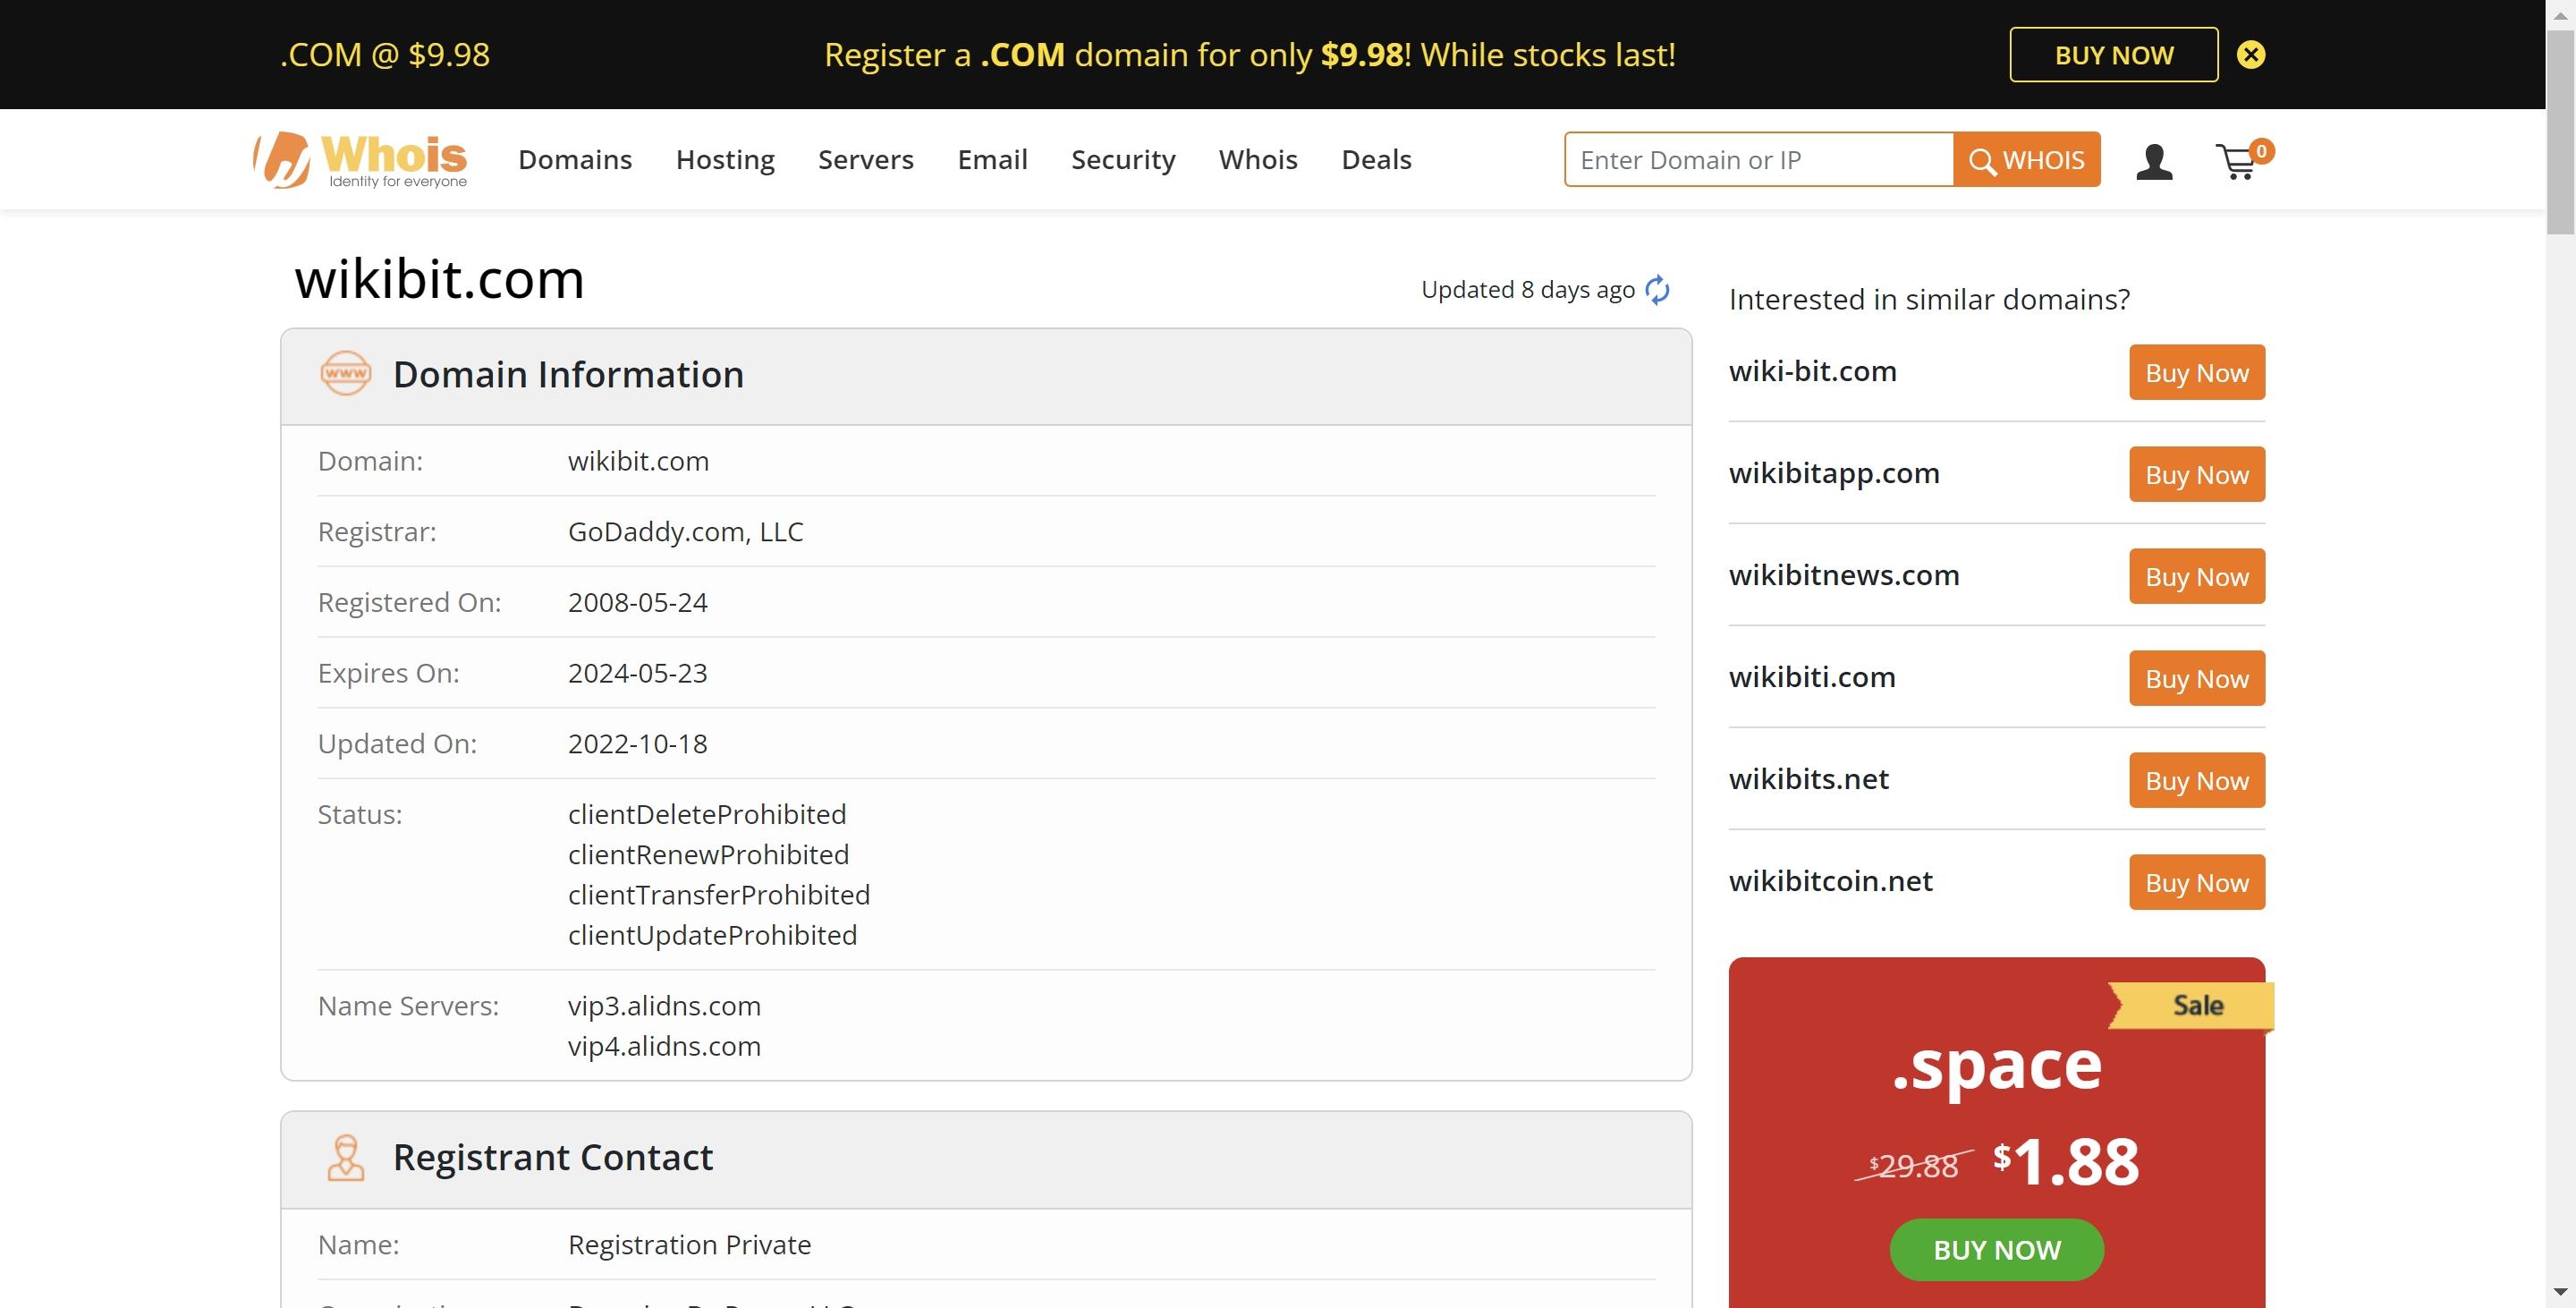
Task: Select the Deals navigation item
Action: [x=1376, y=158]
